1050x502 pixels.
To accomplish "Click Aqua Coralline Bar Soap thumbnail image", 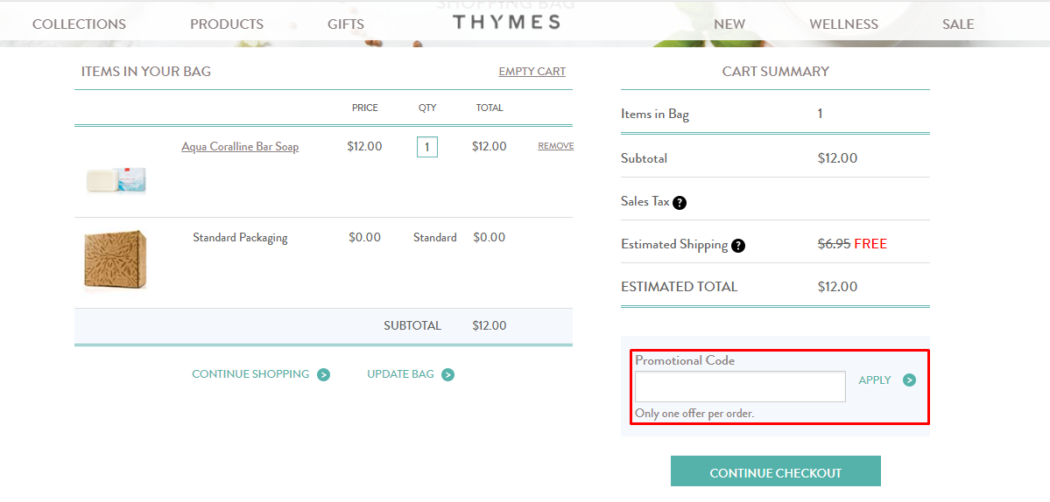I will pos(116,180).
